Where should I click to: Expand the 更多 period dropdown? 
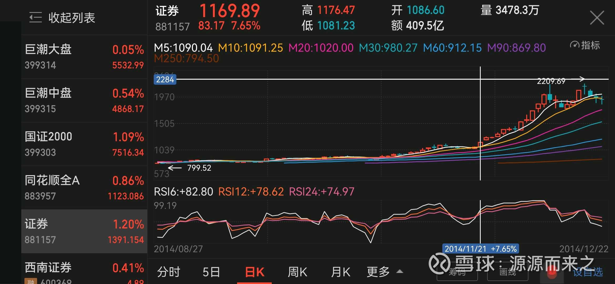click(x=385, y=272)
